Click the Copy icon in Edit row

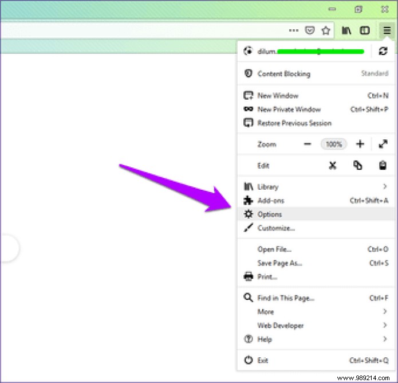358,166
